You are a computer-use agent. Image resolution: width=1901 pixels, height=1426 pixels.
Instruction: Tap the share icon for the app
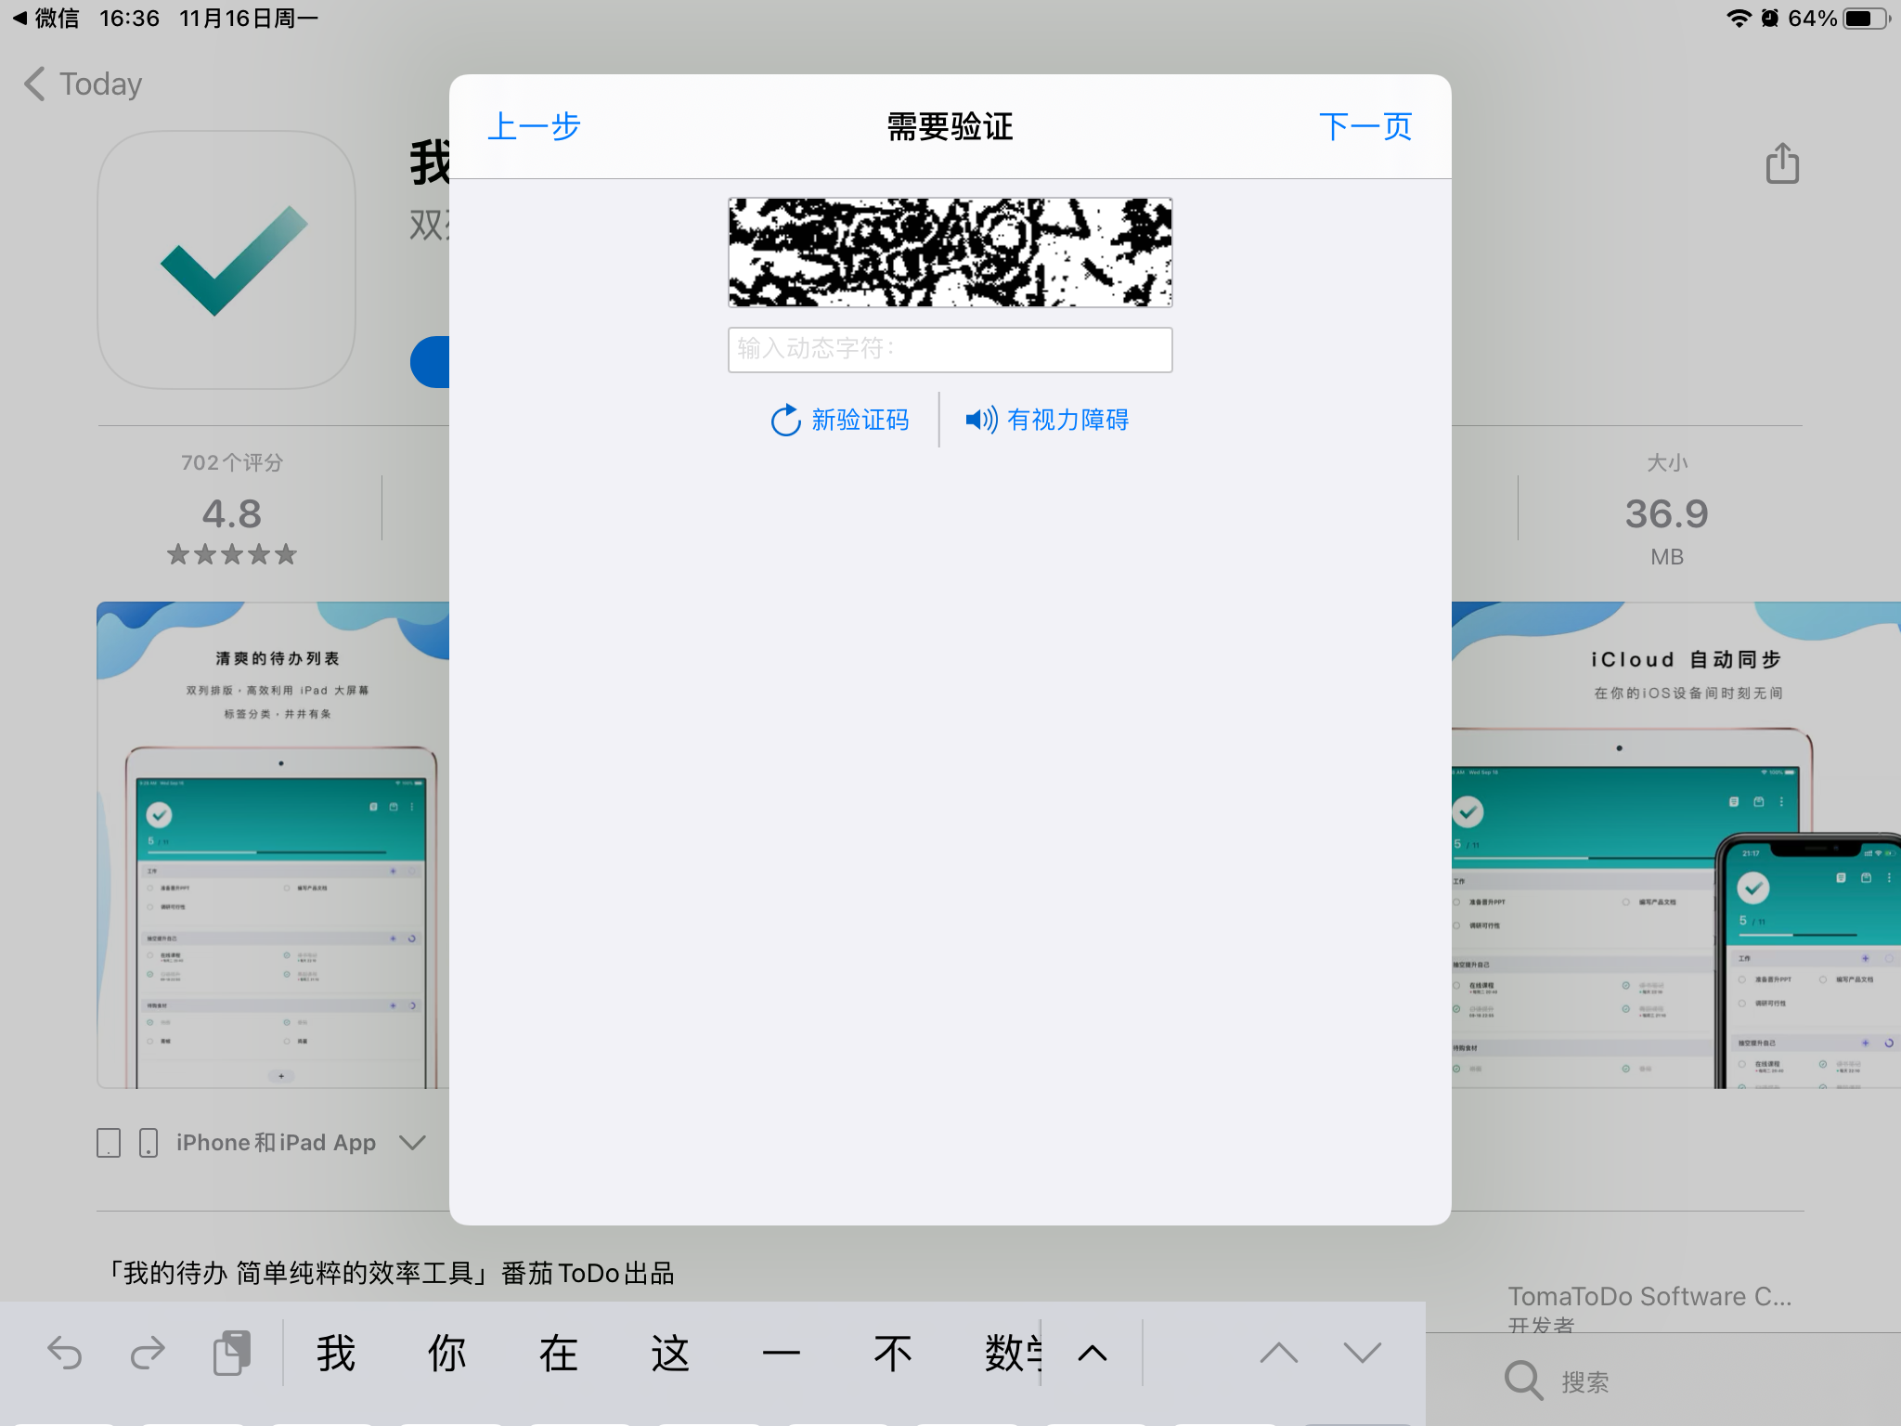[x=1781, y=163]
